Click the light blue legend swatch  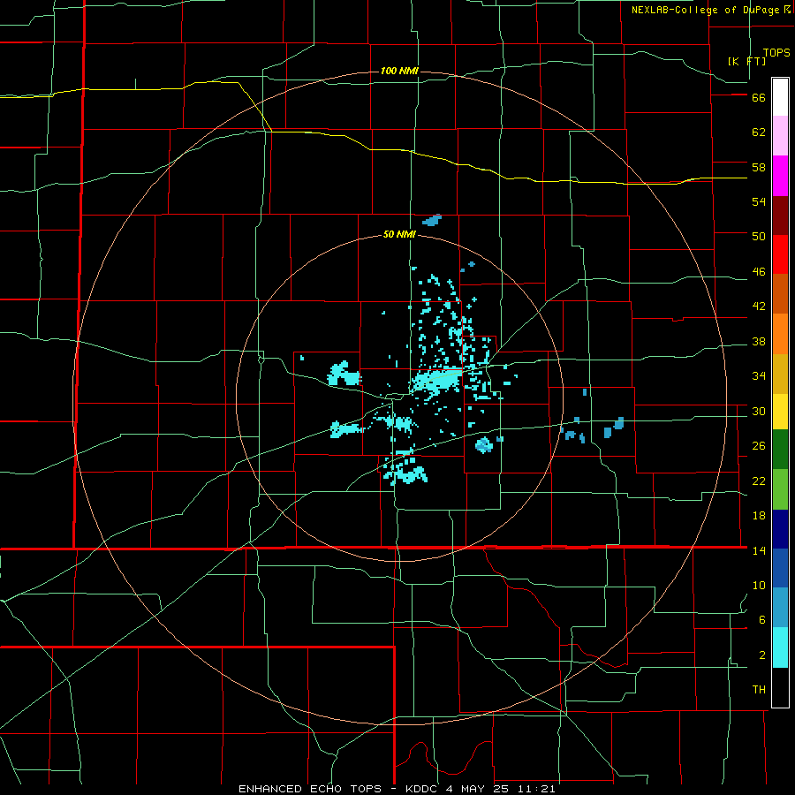point(780,608)
